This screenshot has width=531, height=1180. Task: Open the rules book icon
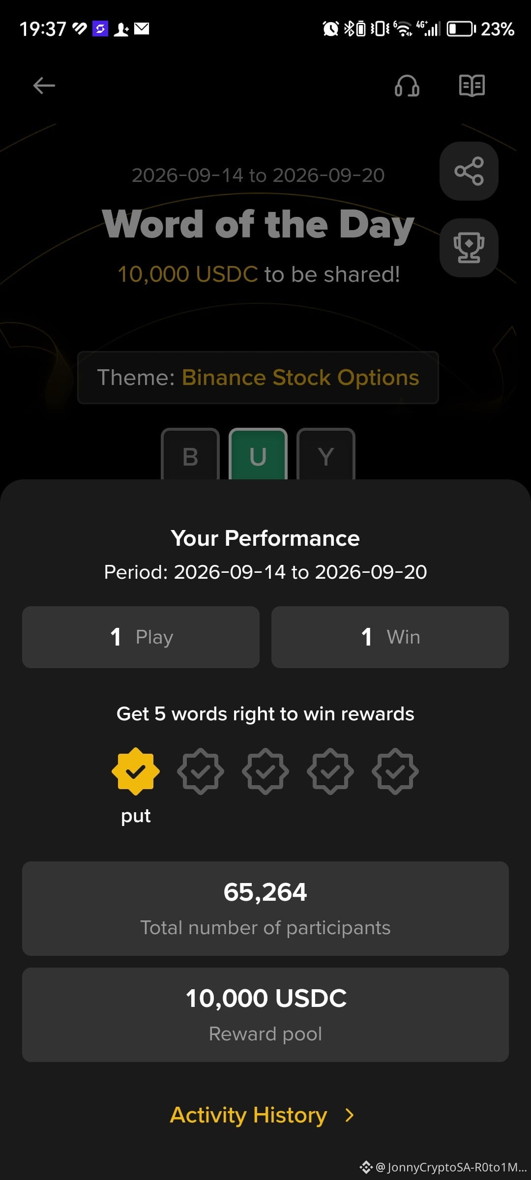pos(472,86)
